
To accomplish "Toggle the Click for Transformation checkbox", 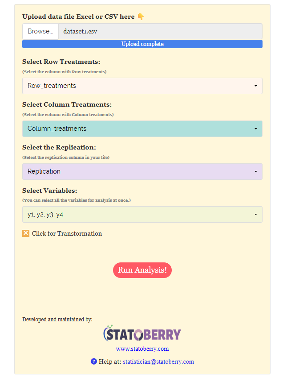I will coord(26,233).
